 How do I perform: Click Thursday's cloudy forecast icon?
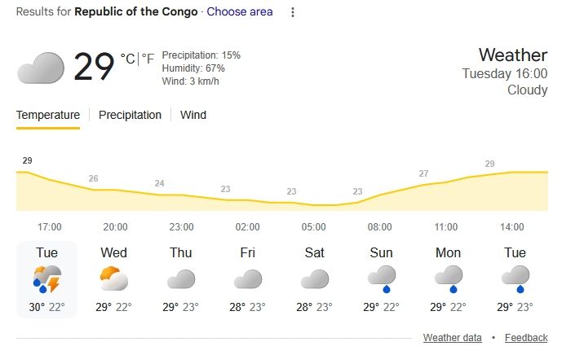pos(181,279)
